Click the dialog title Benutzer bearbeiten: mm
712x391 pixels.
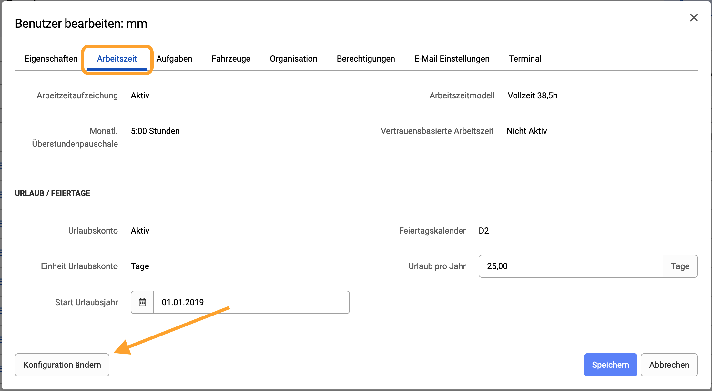81,24
